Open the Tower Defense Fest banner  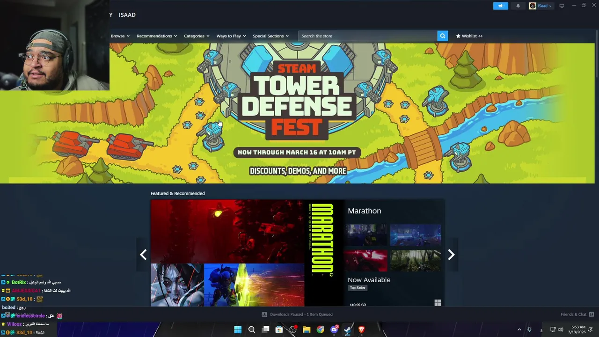297,113
